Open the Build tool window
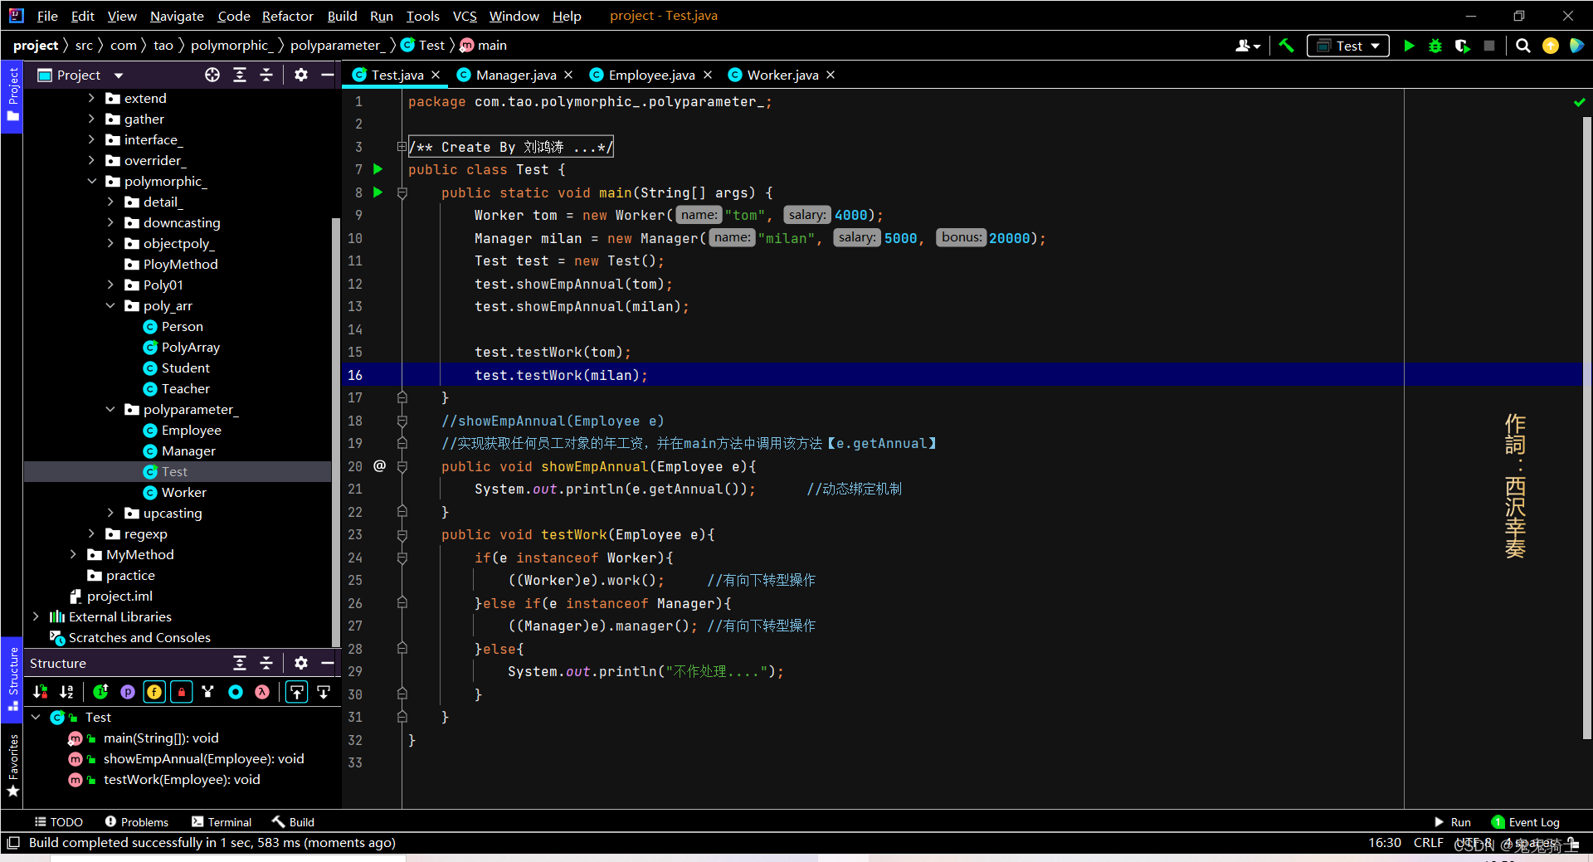This screenshot has width=1593, height=862. [x=294, y=822]
